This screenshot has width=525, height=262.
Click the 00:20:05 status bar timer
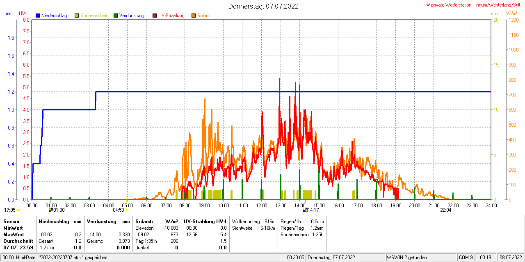(x=295, y=258)
